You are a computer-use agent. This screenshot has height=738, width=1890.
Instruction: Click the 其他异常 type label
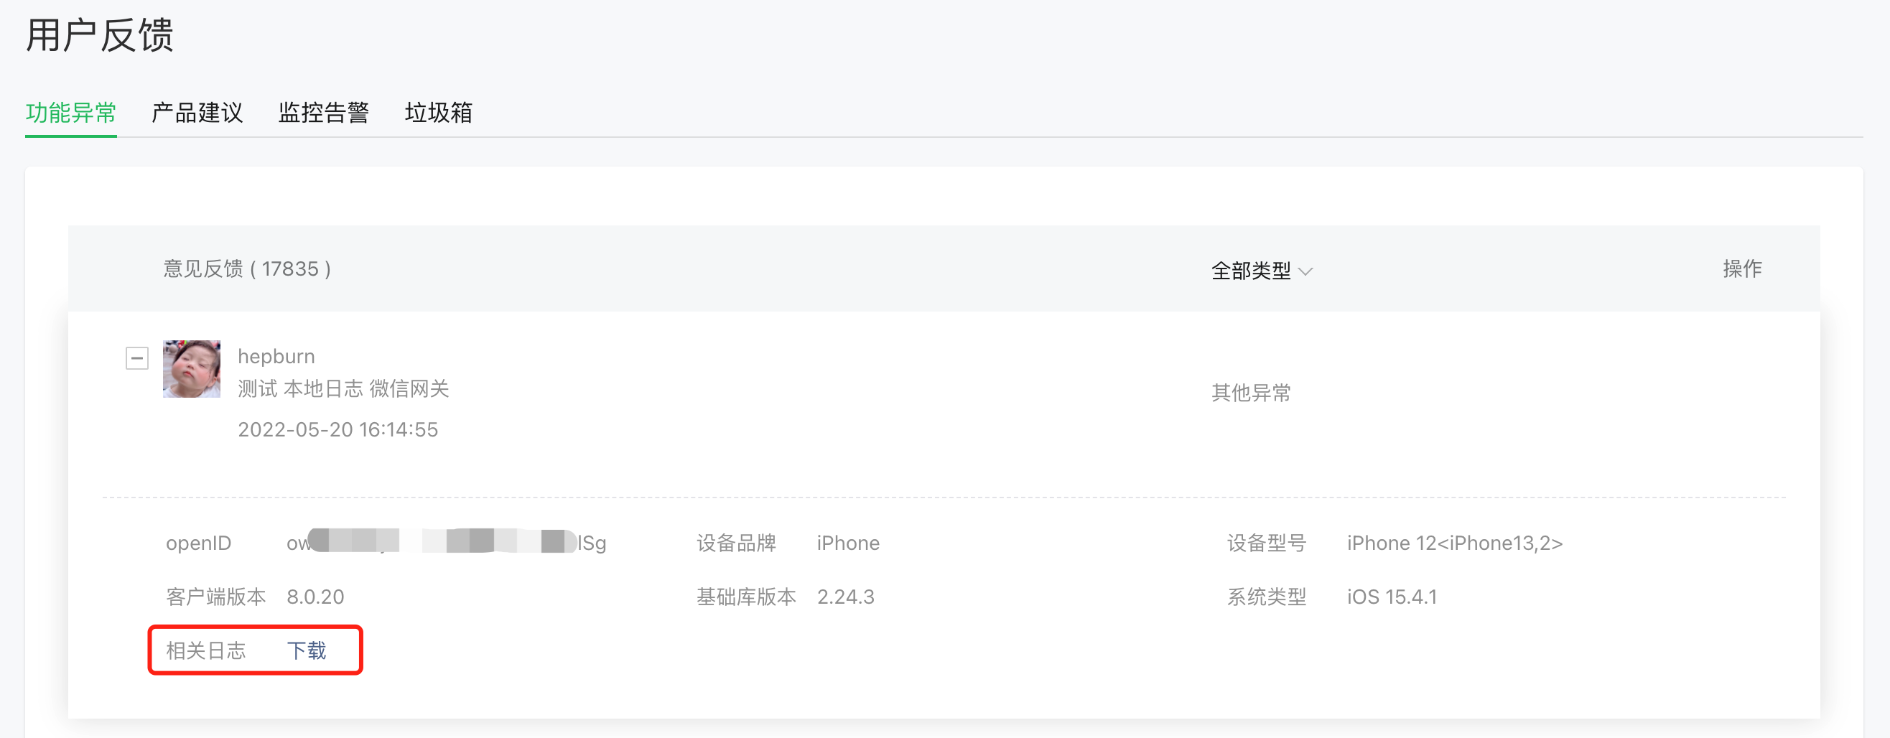[x=1251, y=393]
